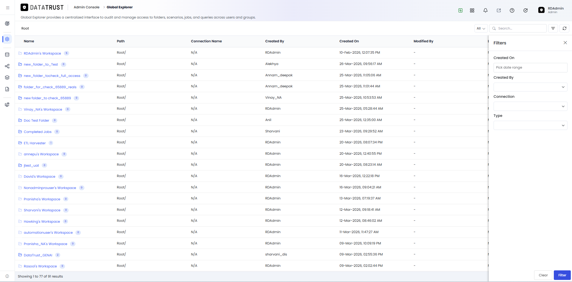Image resolution: width=572 pixels, height=282 pixels.
Task: Open the database icon in sidebar
Action: point(7,55)
